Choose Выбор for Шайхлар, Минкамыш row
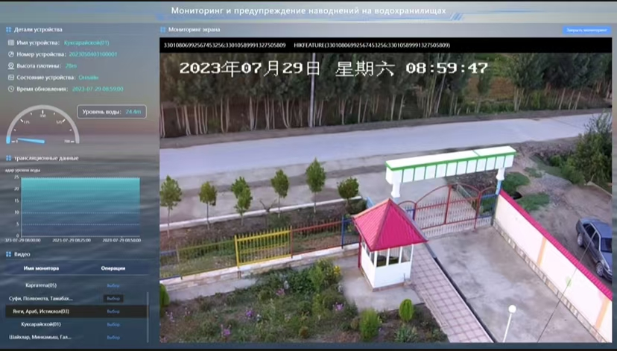Viewport: 617px width, 351px height. pyautogui.click(x=113, y=337)
